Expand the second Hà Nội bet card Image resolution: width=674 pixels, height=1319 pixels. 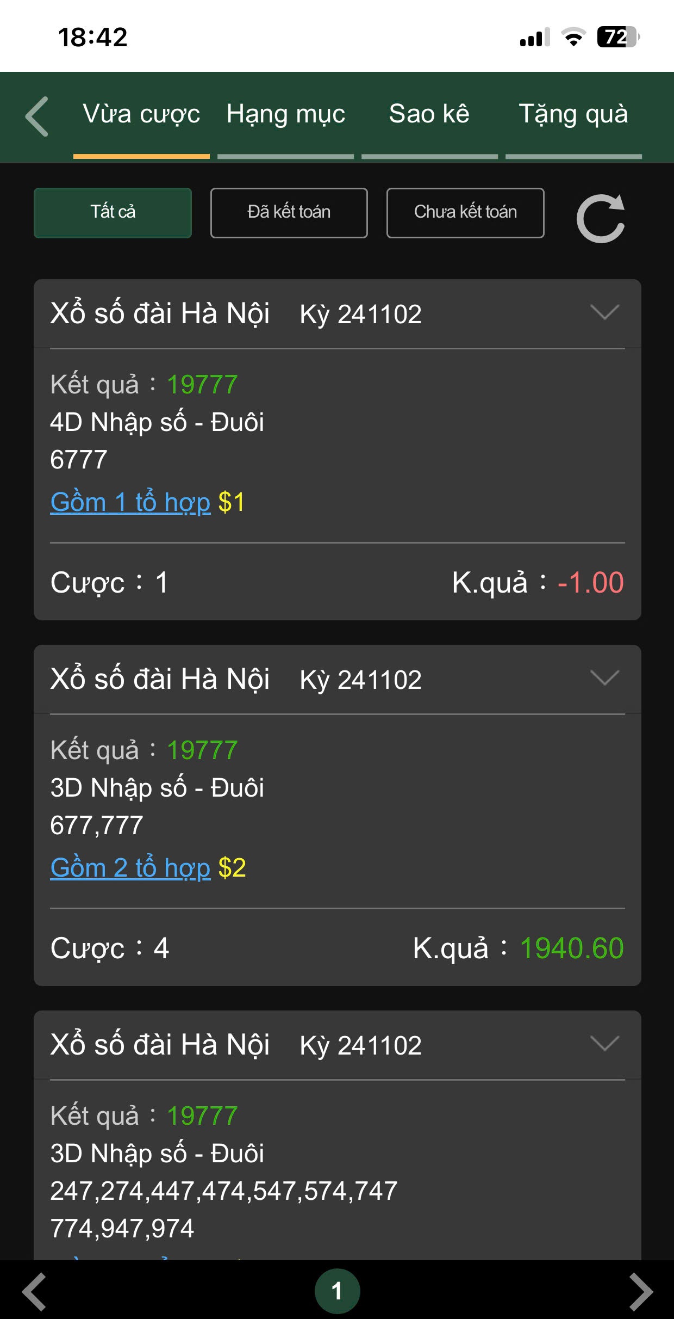(x=604, y=679)
